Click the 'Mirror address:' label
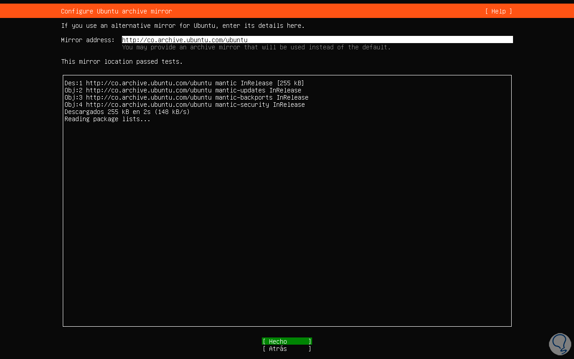The height and width of the screenshot is (359, 574). pyautogui.click(x=88, y=40)
